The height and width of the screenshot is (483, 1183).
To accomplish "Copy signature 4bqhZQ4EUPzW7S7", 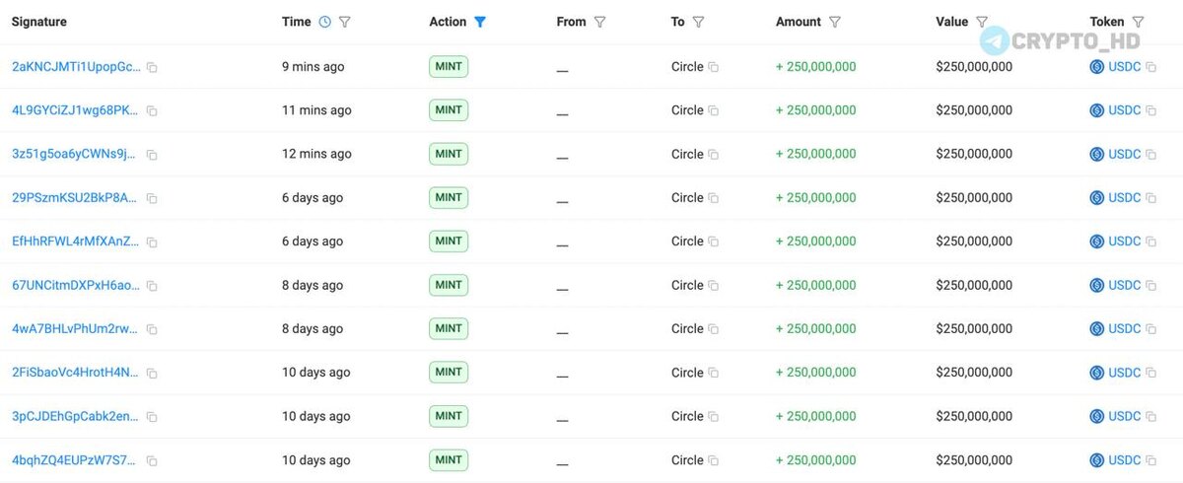I will (152, 460).
